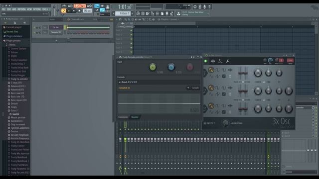Select Mouse position preset
This screenshot has height=179, width=319.
tap(18, 117)
